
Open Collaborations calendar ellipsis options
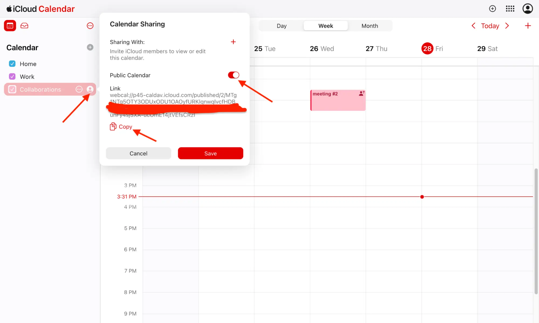click(x=79, y=89)
